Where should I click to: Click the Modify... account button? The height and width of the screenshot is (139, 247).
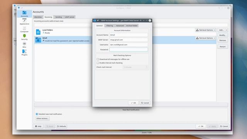click(223, 35)
